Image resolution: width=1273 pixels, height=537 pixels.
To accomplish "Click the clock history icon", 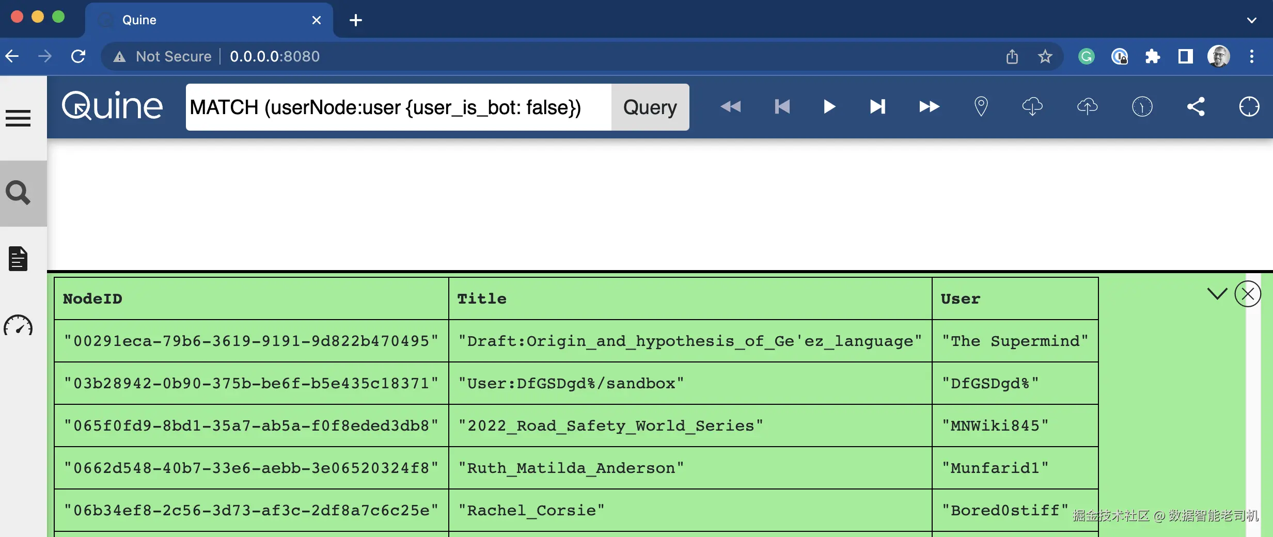I will (1142, 107).
